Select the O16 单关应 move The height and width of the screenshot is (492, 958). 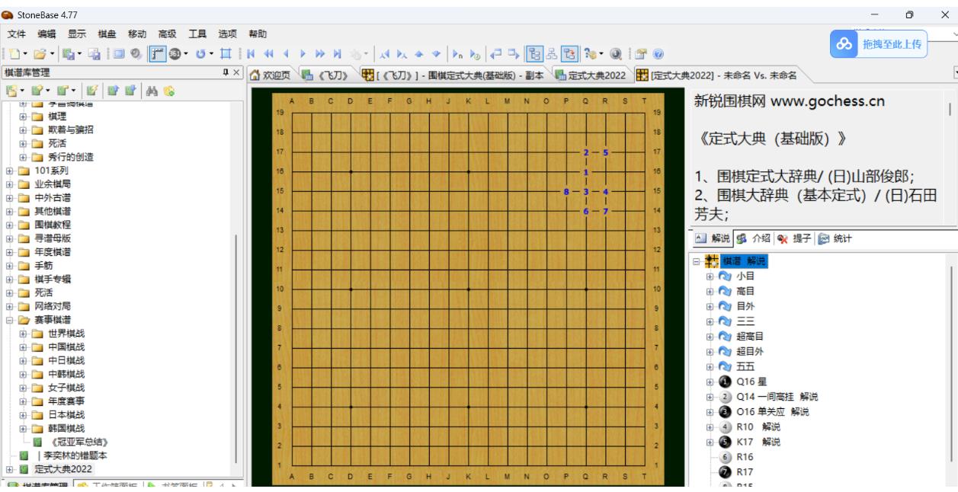(772, 412)
